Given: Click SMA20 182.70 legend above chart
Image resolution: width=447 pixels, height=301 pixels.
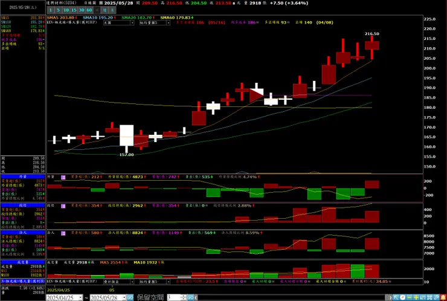Looking at the screenshot, I should click(x=138, y=18).
